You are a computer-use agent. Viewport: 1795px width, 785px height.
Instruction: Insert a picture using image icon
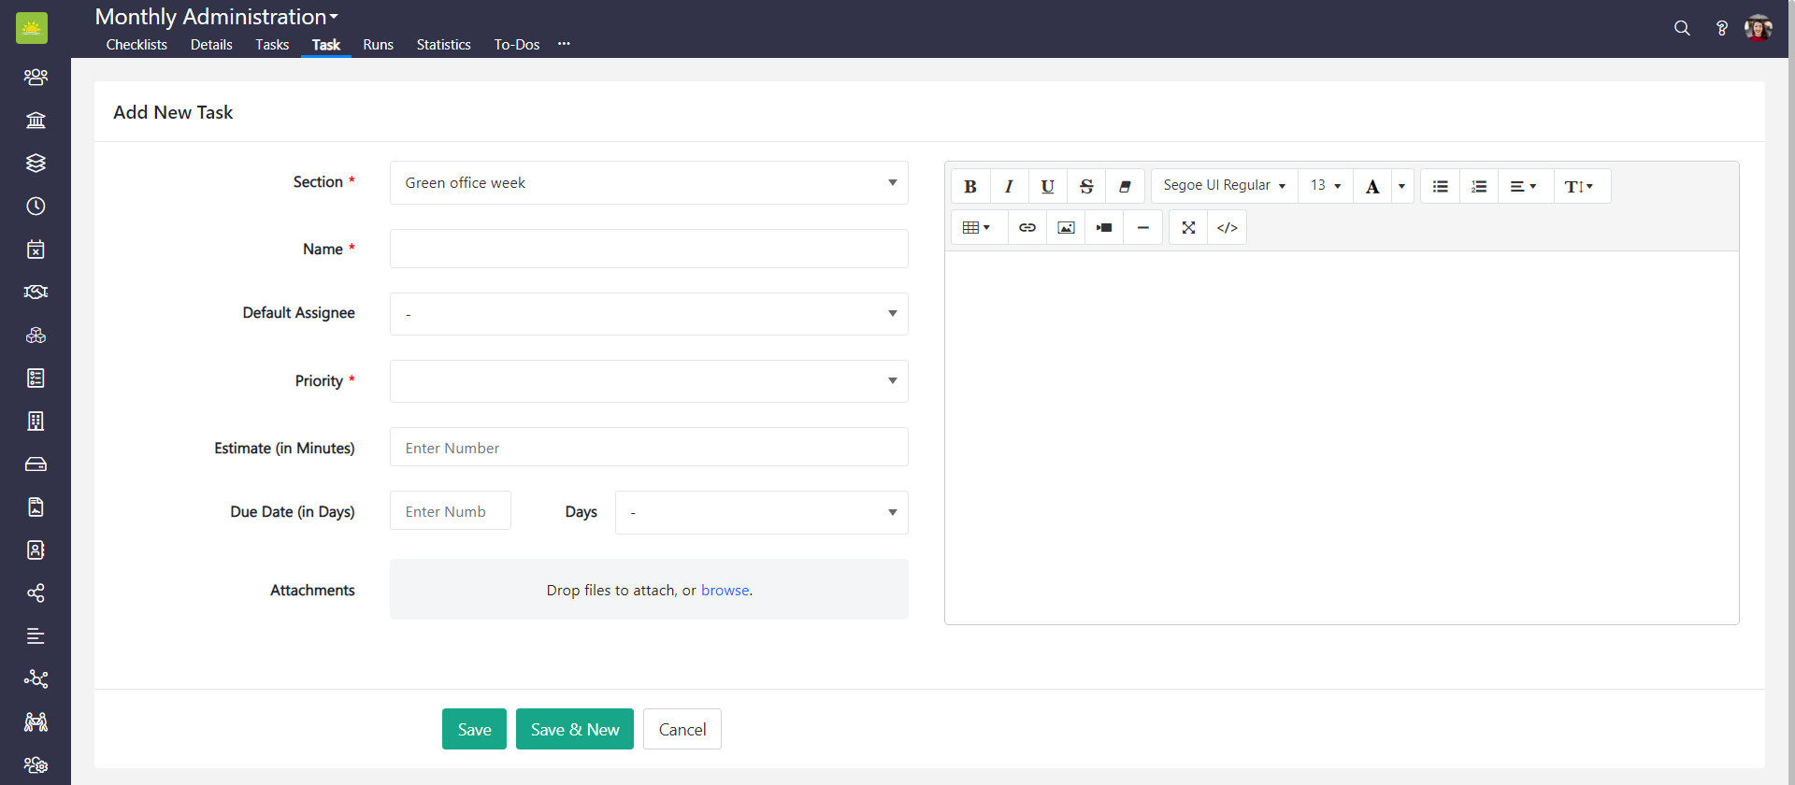[1066, 228]
